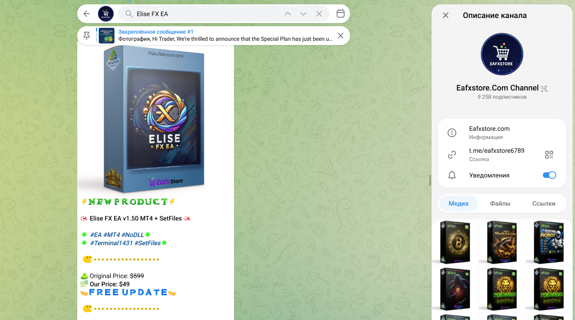The width and height of the screenshot is (575, 320).
Task: Copy the t.me/eafxstore6789 link
Action: [x=497, y=151]
